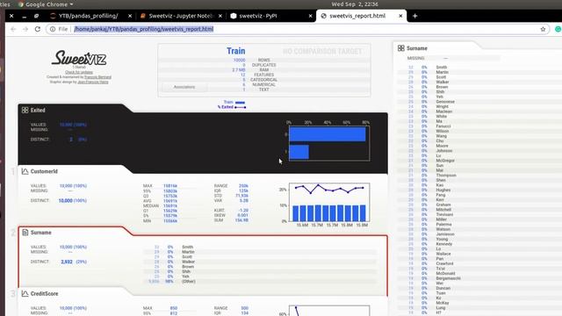Click Bergamaschi in the Surname detail list

[x=448, y=278]
